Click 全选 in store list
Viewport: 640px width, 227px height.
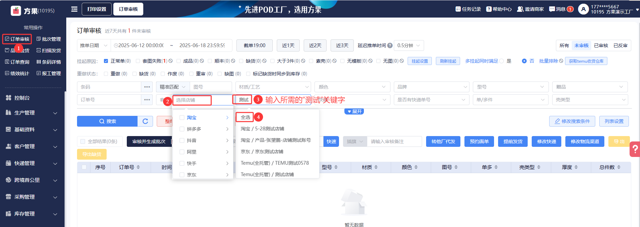(245, 117)
